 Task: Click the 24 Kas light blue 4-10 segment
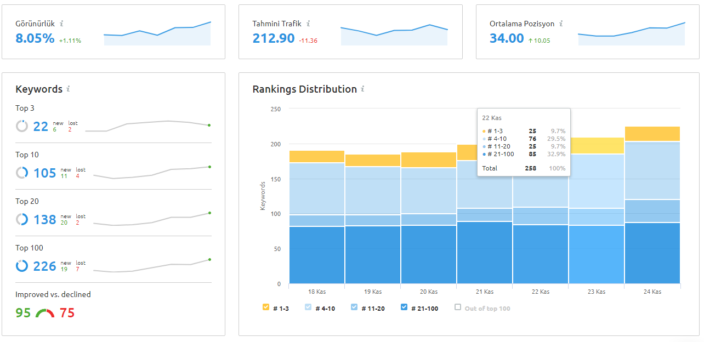pyautogui.click(x=652, y=170)
